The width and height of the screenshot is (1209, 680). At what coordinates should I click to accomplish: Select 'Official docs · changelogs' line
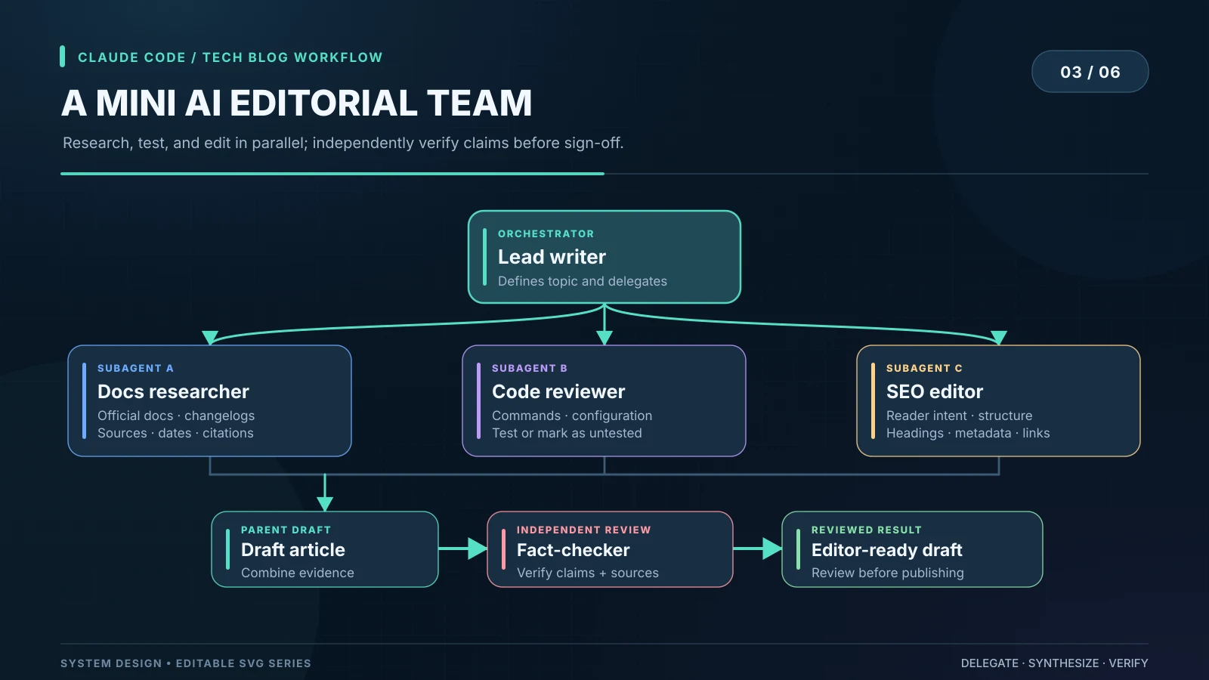(x=176, y=416)
